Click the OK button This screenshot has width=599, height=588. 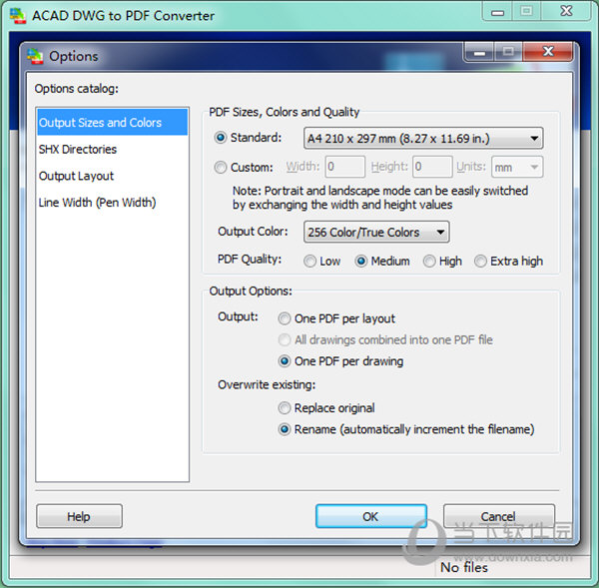point(371,516)
